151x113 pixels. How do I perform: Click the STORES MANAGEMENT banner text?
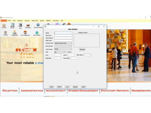click(x=83, y=91)
